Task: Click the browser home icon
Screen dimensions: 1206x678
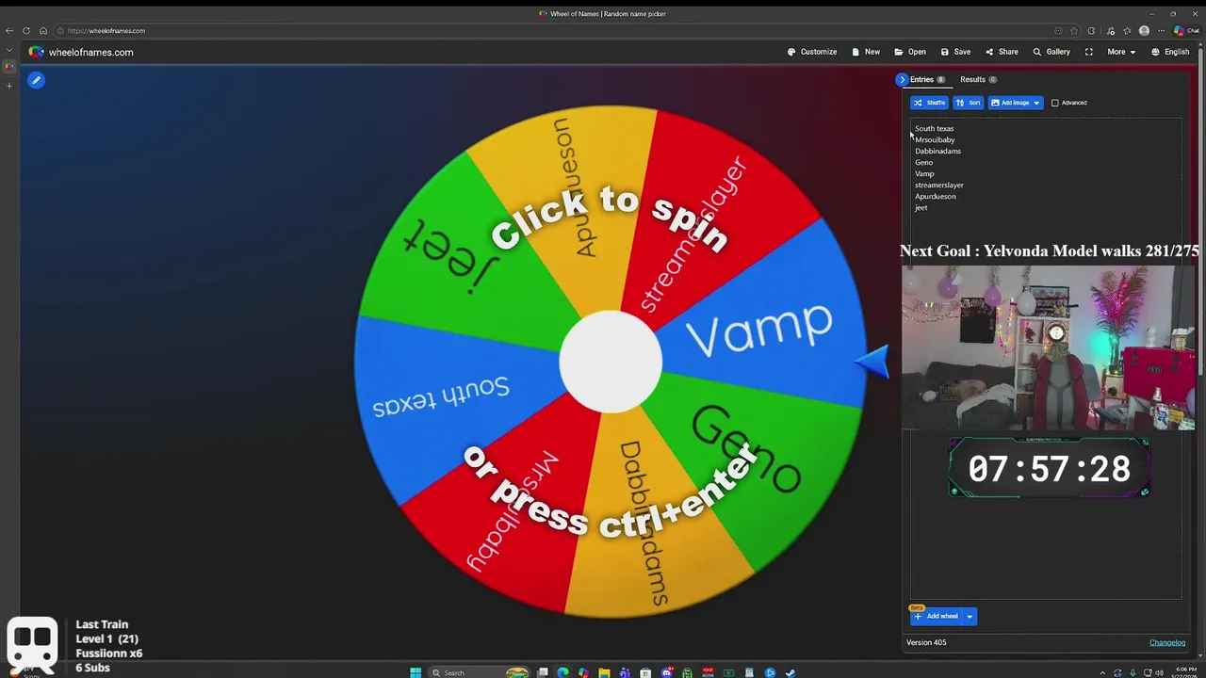Action: coord(43,30)
